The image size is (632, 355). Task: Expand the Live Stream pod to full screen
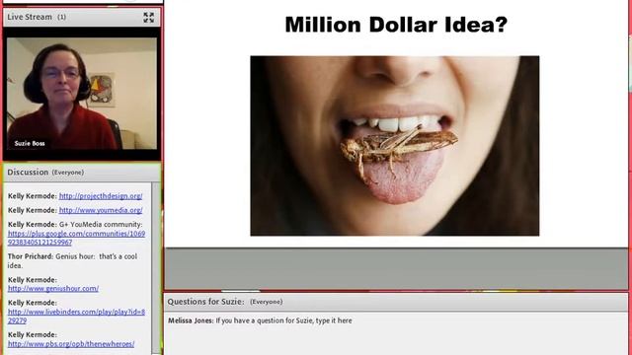coord(148,18)
